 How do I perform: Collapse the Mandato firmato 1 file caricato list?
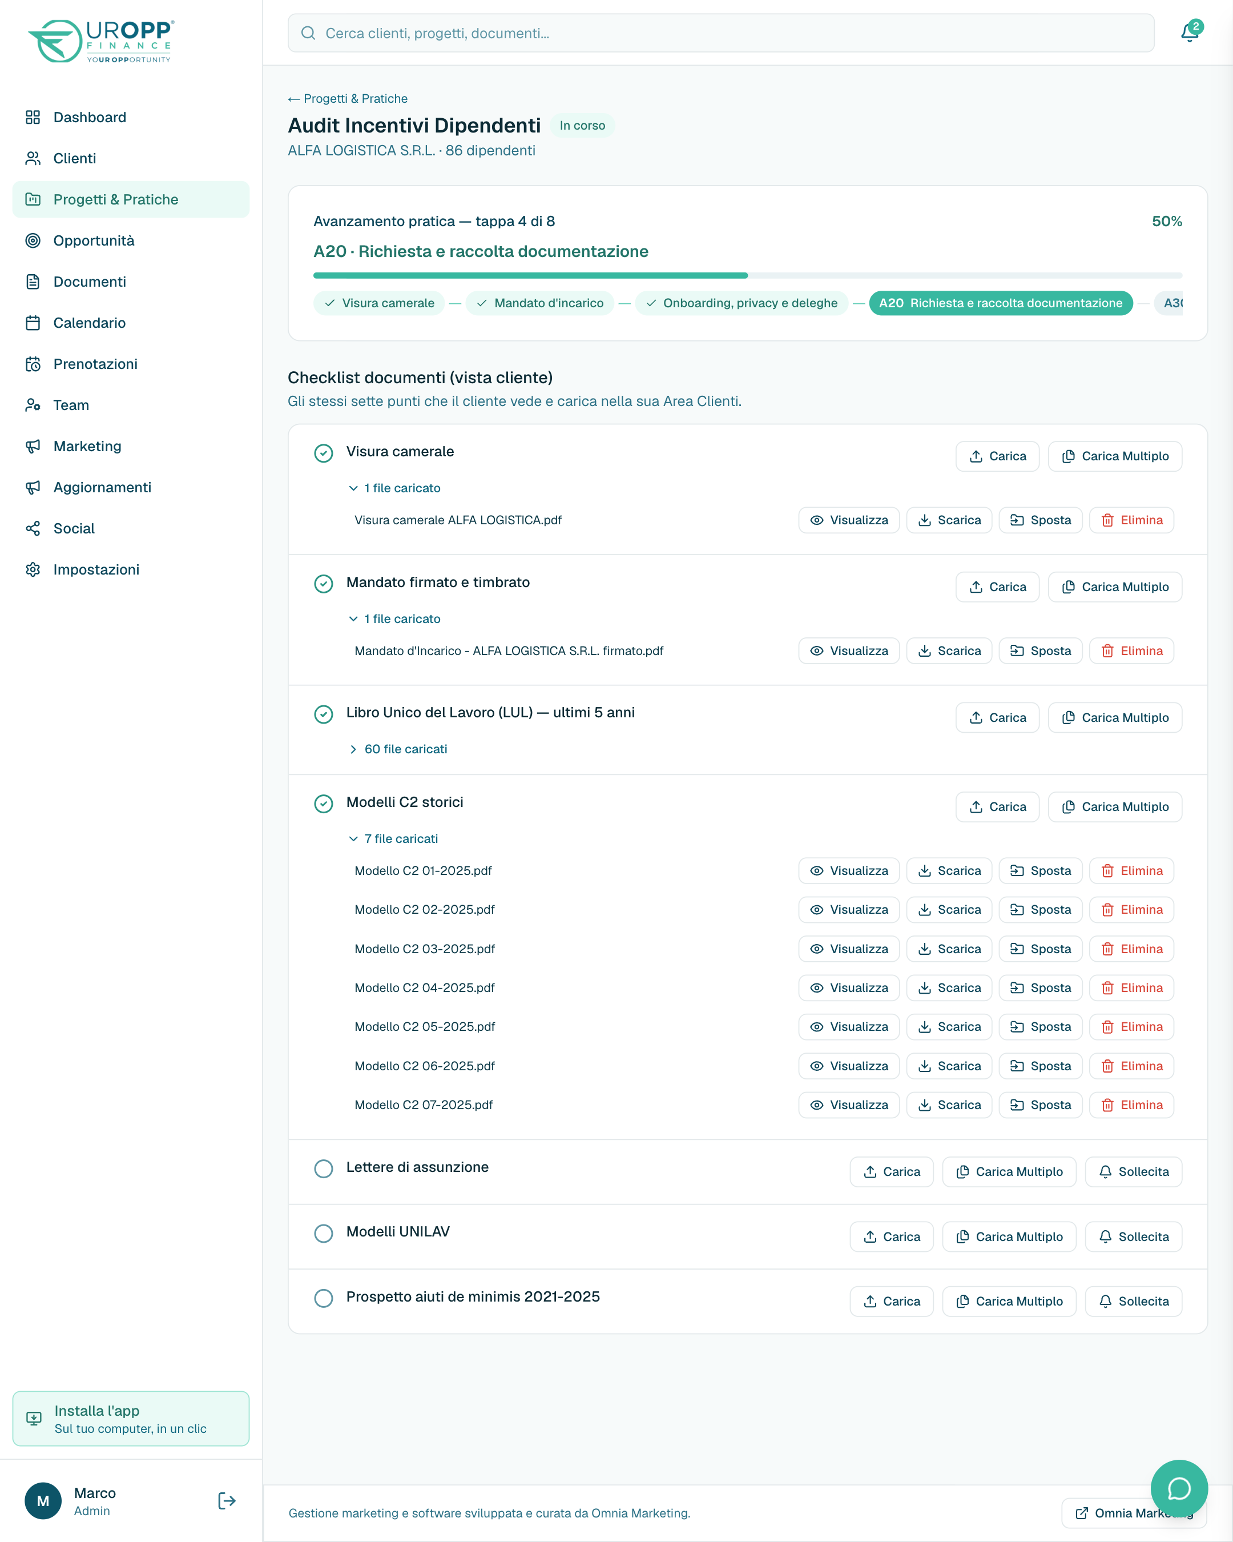click(394, 619)
